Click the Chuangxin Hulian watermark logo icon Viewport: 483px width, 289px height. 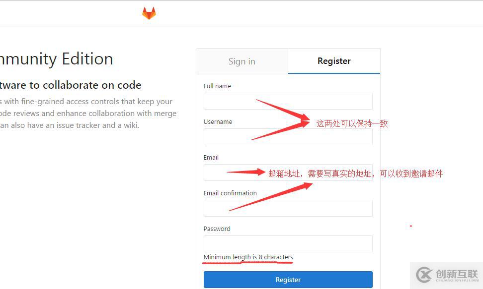424,275
